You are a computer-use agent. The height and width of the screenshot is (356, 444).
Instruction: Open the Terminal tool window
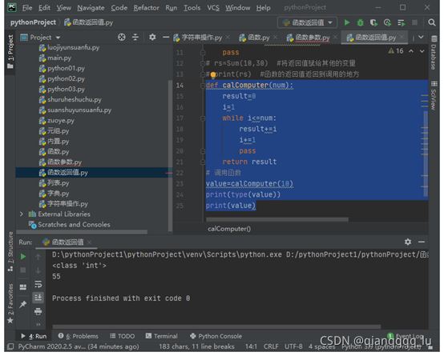coord(161,336)
